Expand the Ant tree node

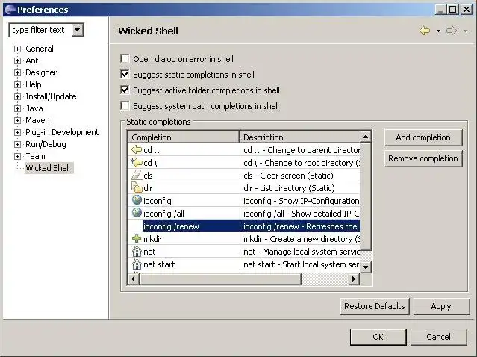point(17,60)
